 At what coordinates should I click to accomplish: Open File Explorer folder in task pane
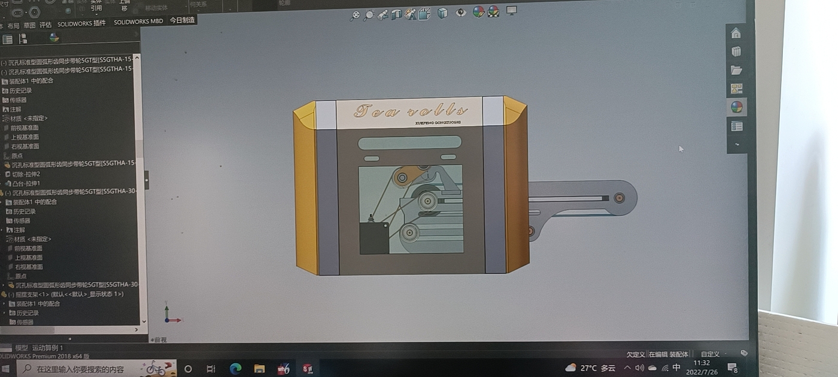(x=736, y=70)
